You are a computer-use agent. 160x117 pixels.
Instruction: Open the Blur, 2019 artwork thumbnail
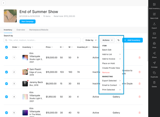click(25, 84)
